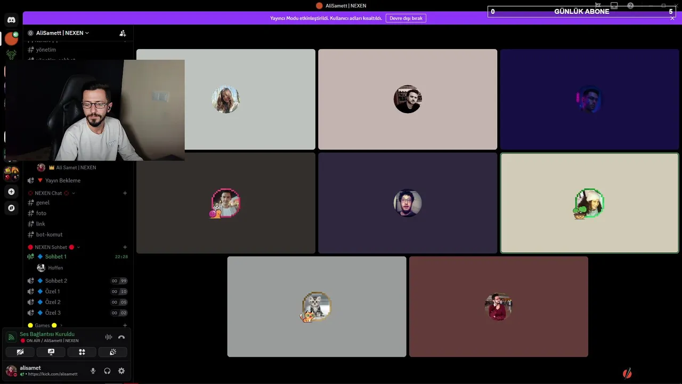Click the Add a Server plus icon
Viewport: 682px width, 384px height.
pyautogui.click(x=11, y=191)
